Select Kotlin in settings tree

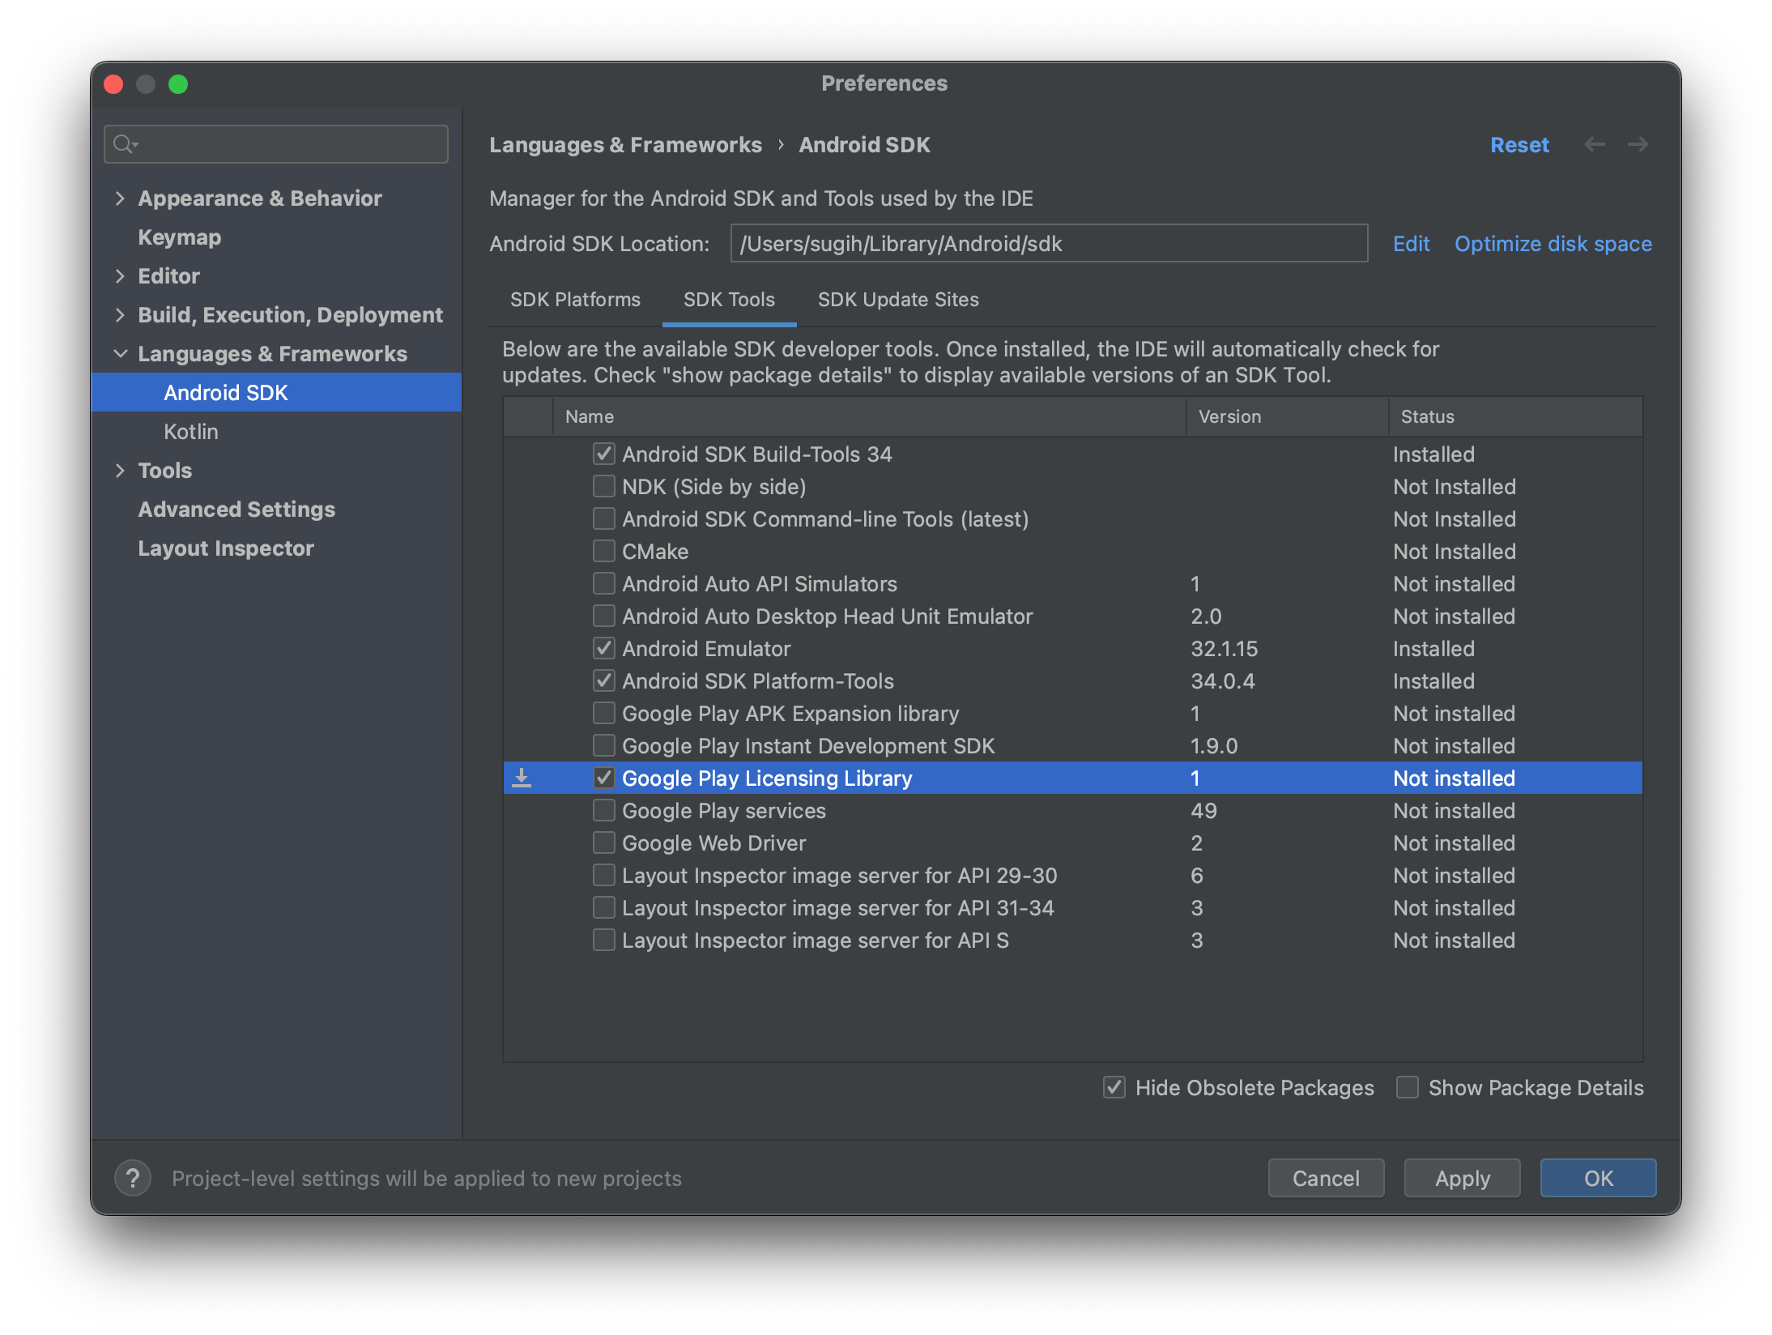[x=191, y=432]
